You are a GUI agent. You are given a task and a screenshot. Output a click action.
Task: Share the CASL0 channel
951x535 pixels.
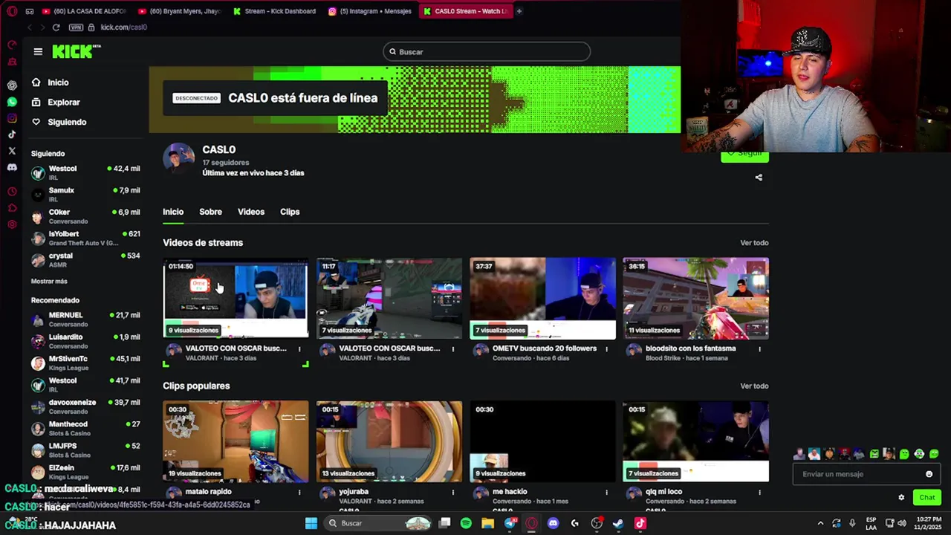point(759,178)
